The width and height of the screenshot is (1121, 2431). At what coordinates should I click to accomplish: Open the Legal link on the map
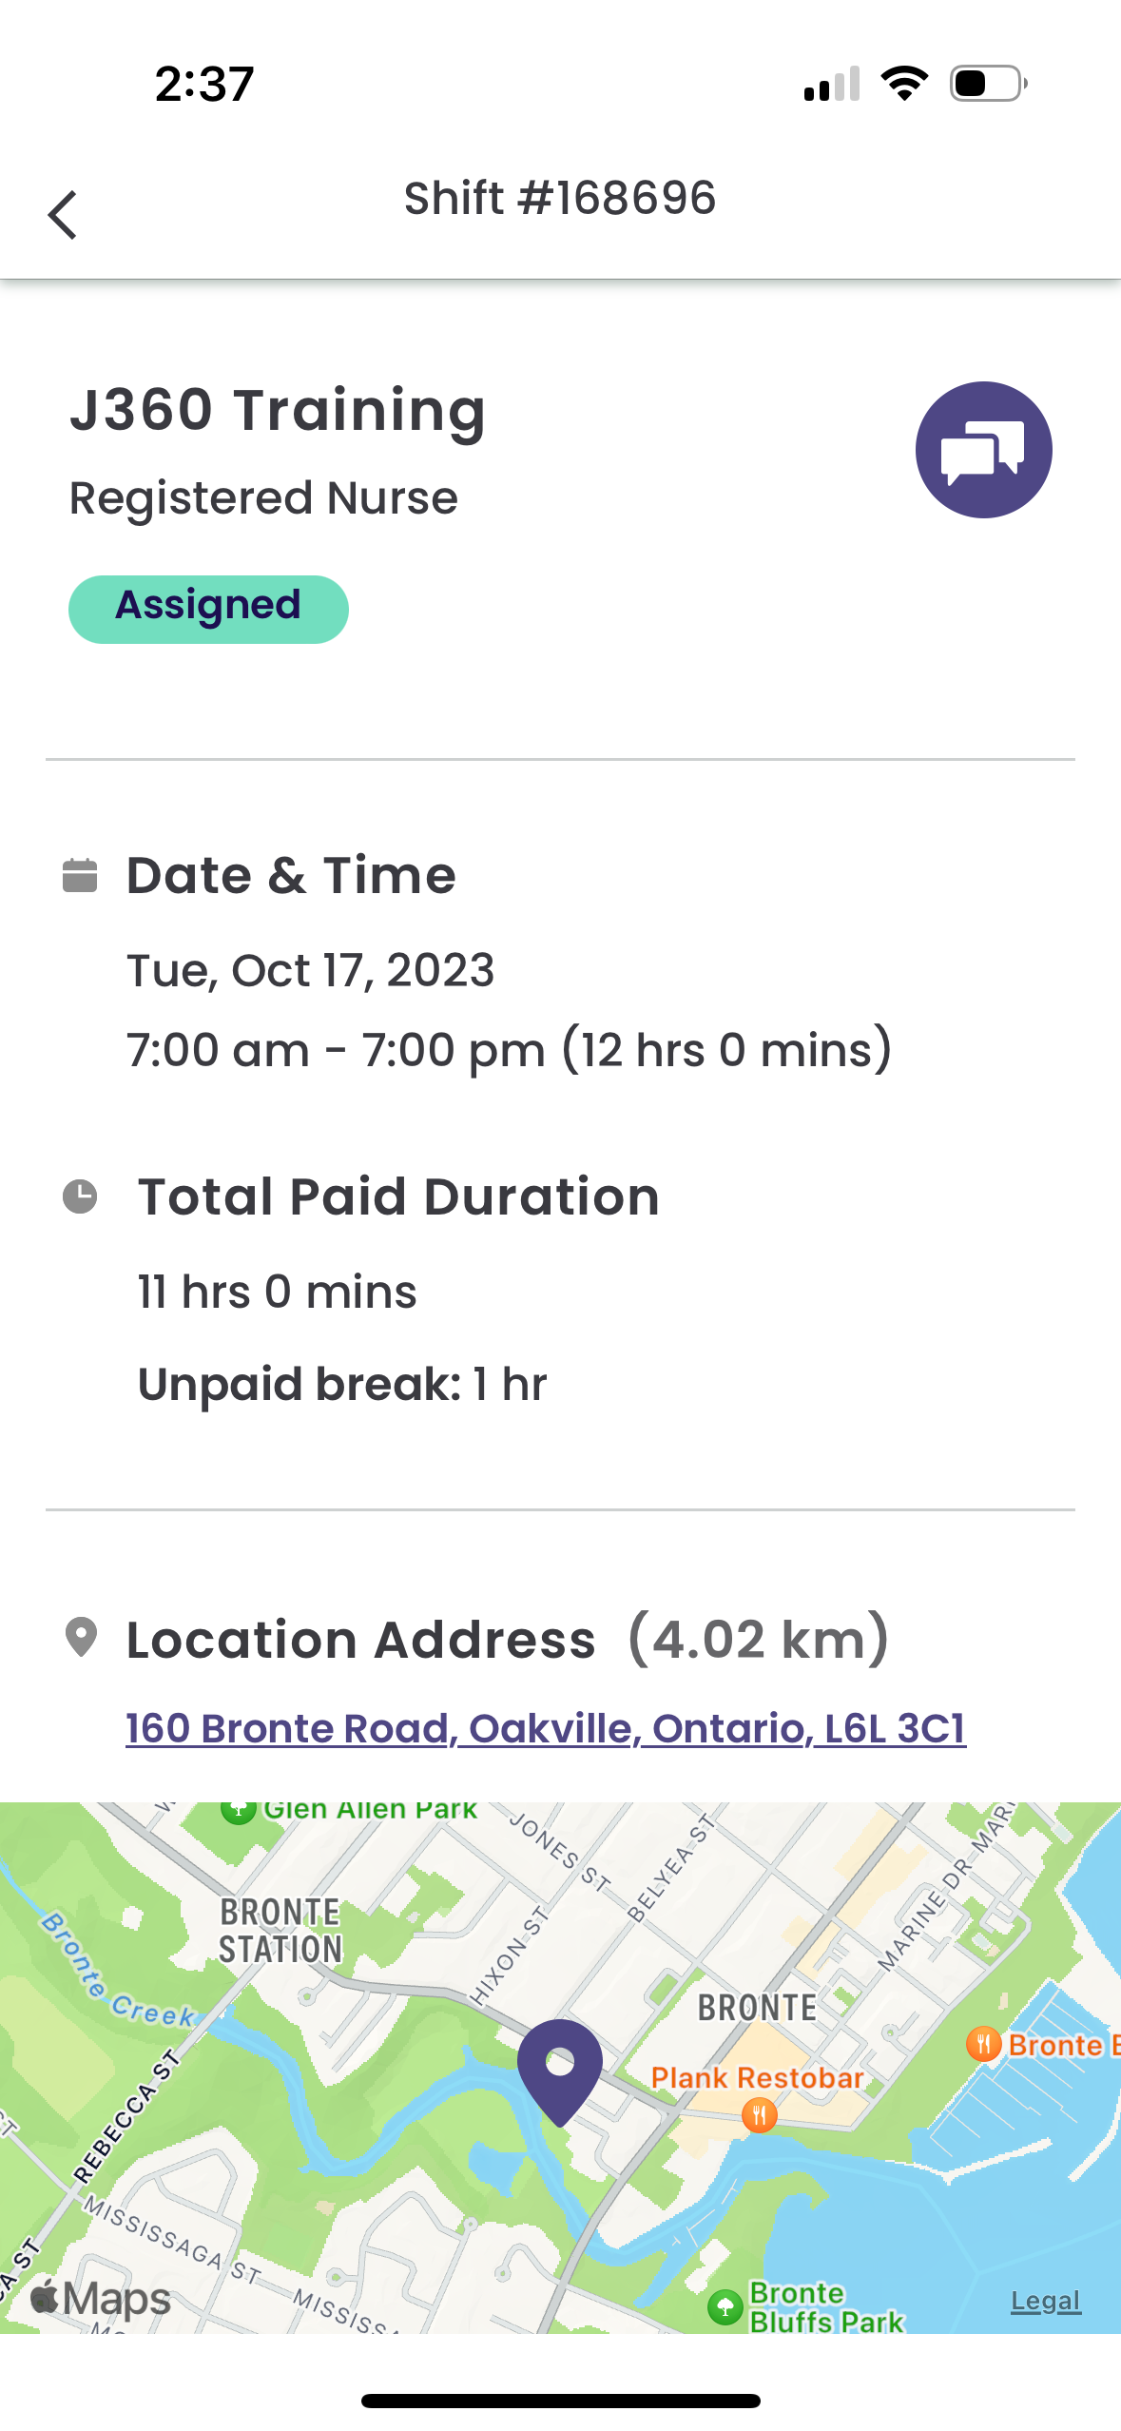point(1045,2300)
